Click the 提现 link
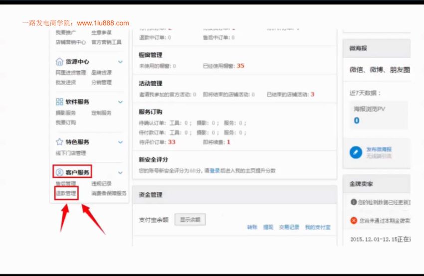 (x=268, y=227)
